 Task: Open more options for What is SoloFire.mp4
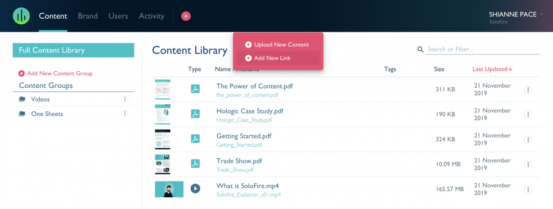click(x=528, y=189)
